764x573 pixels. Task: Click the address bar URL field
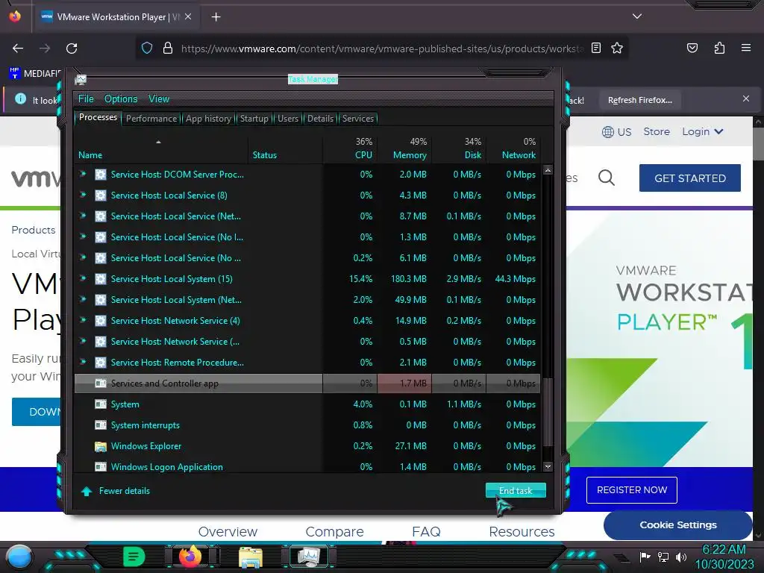click(382, 48)
